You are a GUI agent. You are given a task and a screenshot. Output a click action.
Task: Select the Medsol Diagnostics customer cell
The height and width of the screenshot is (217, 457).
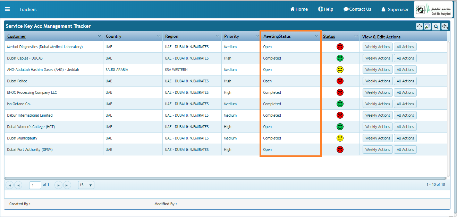pyautogui.click(x=54, y=47)
